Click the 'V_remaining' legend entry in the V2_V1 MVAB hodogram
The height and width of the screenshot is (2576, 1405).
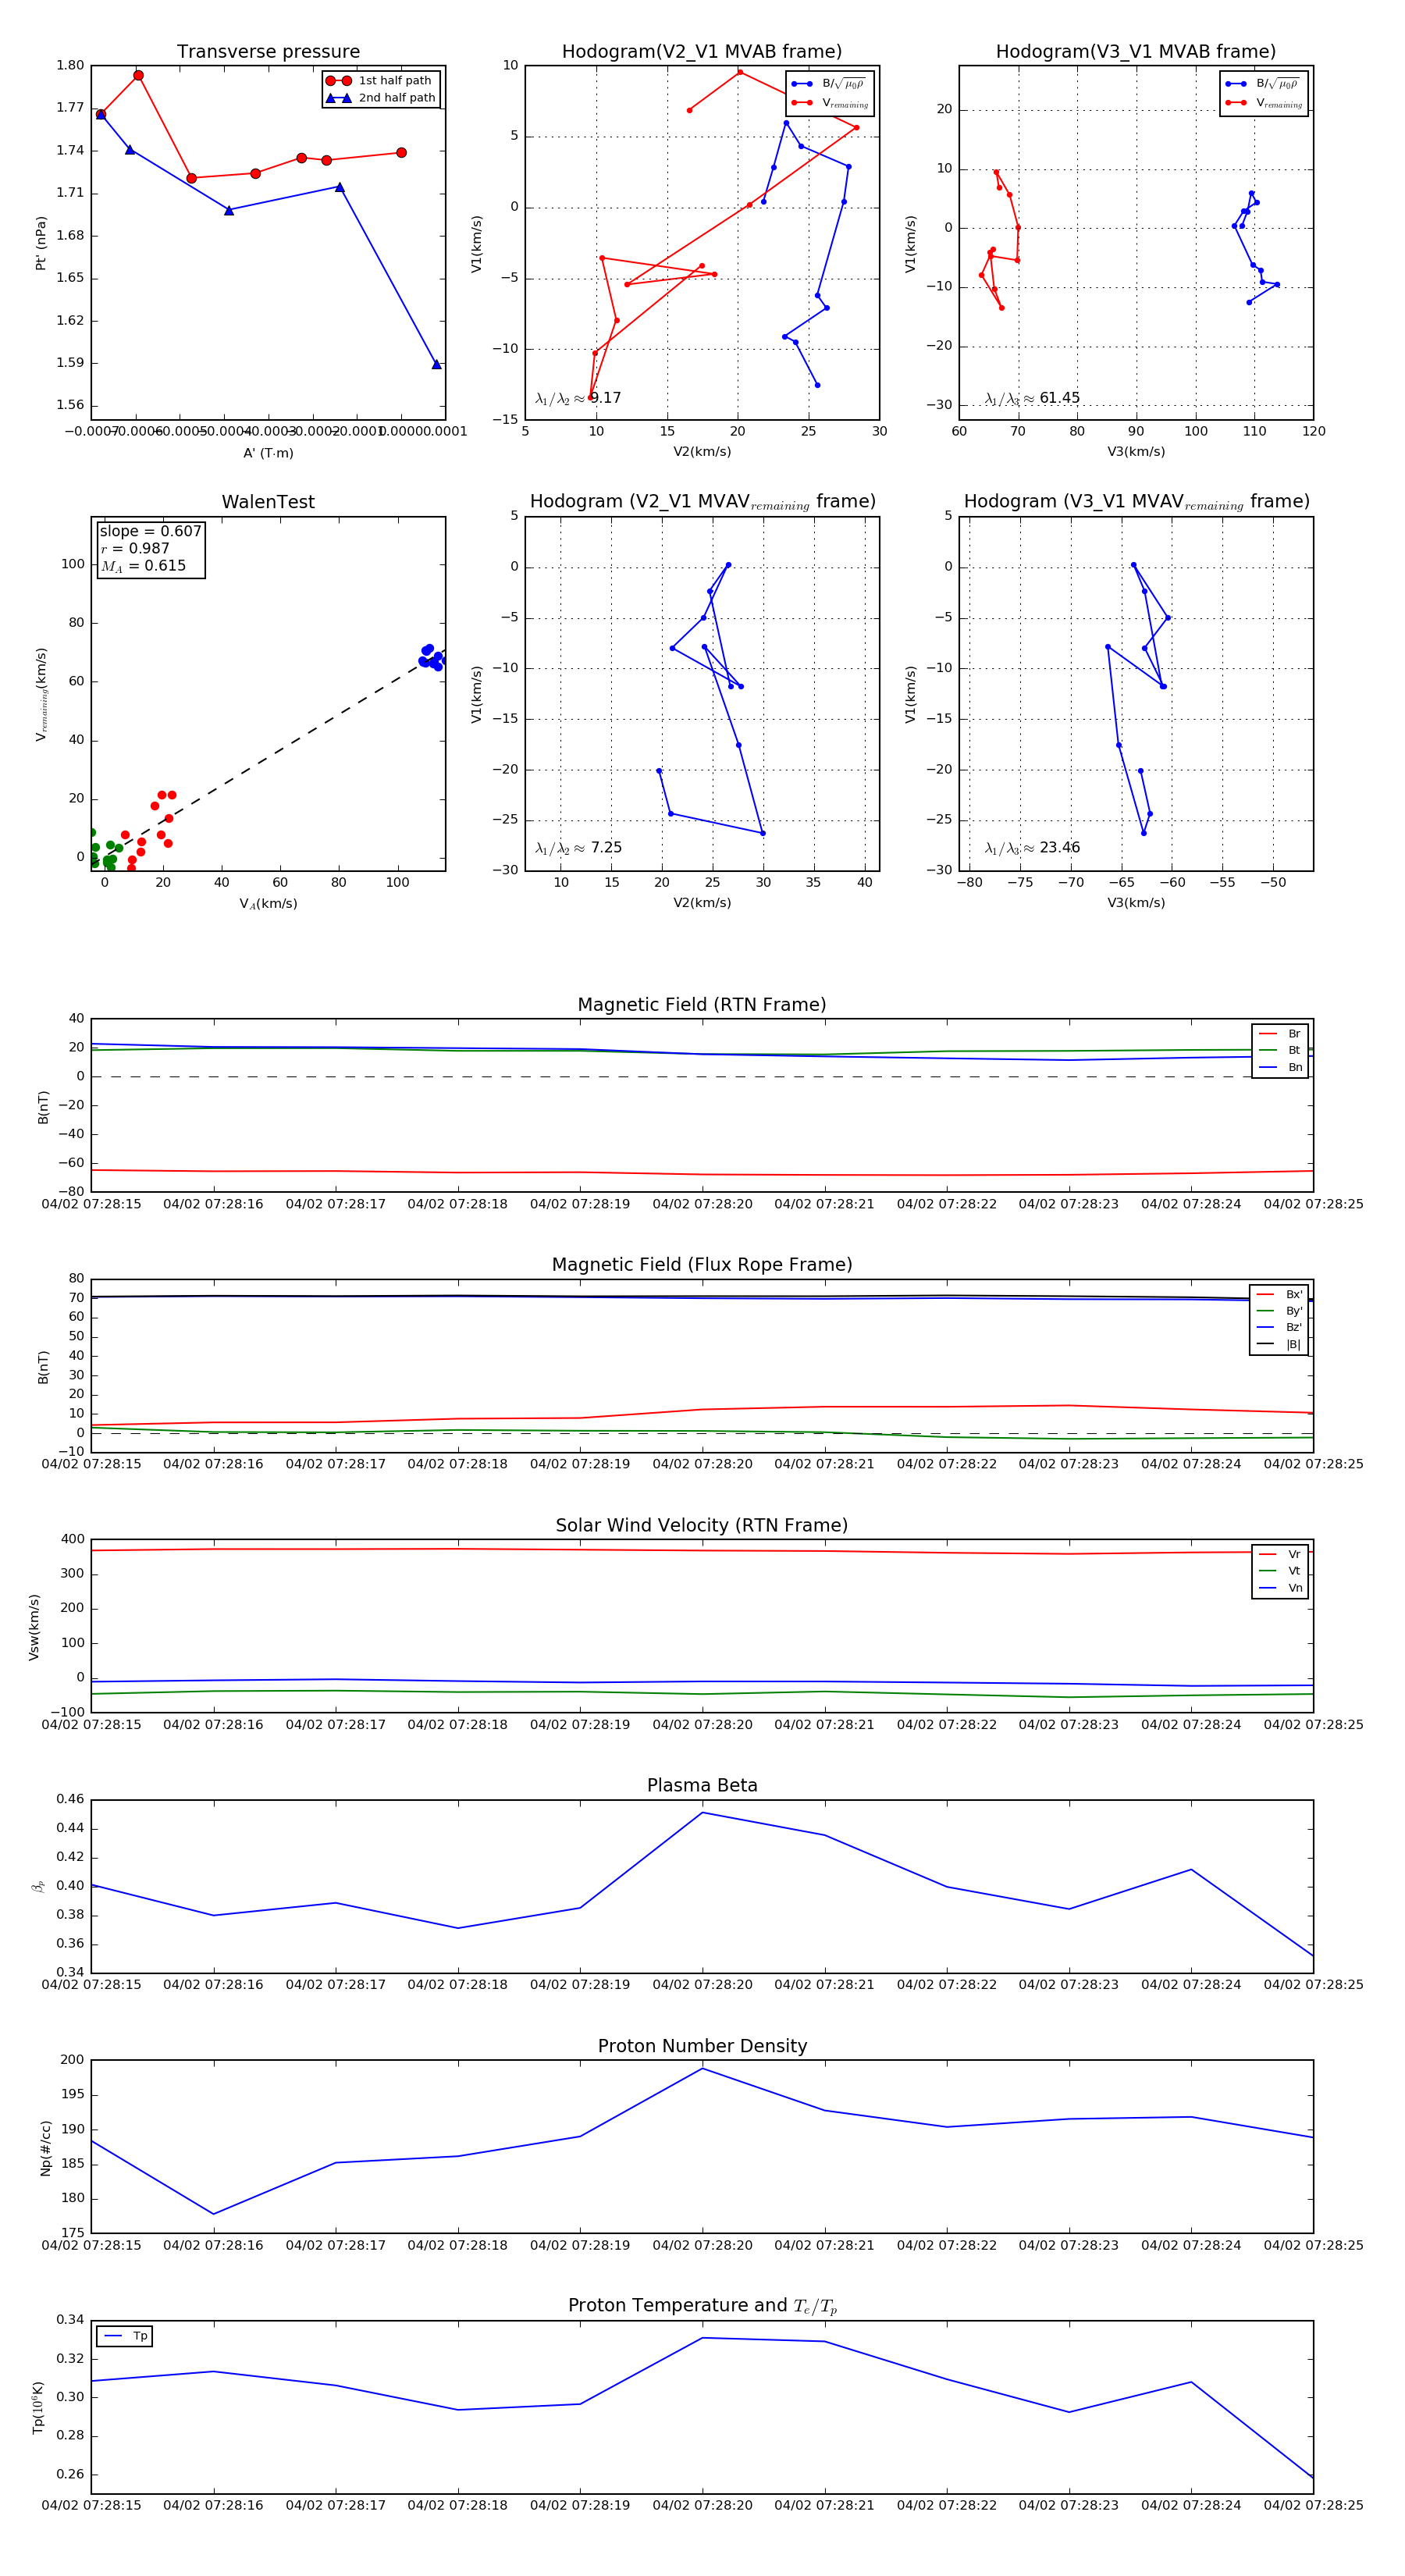pyautogui.click(x=830, y=103)
